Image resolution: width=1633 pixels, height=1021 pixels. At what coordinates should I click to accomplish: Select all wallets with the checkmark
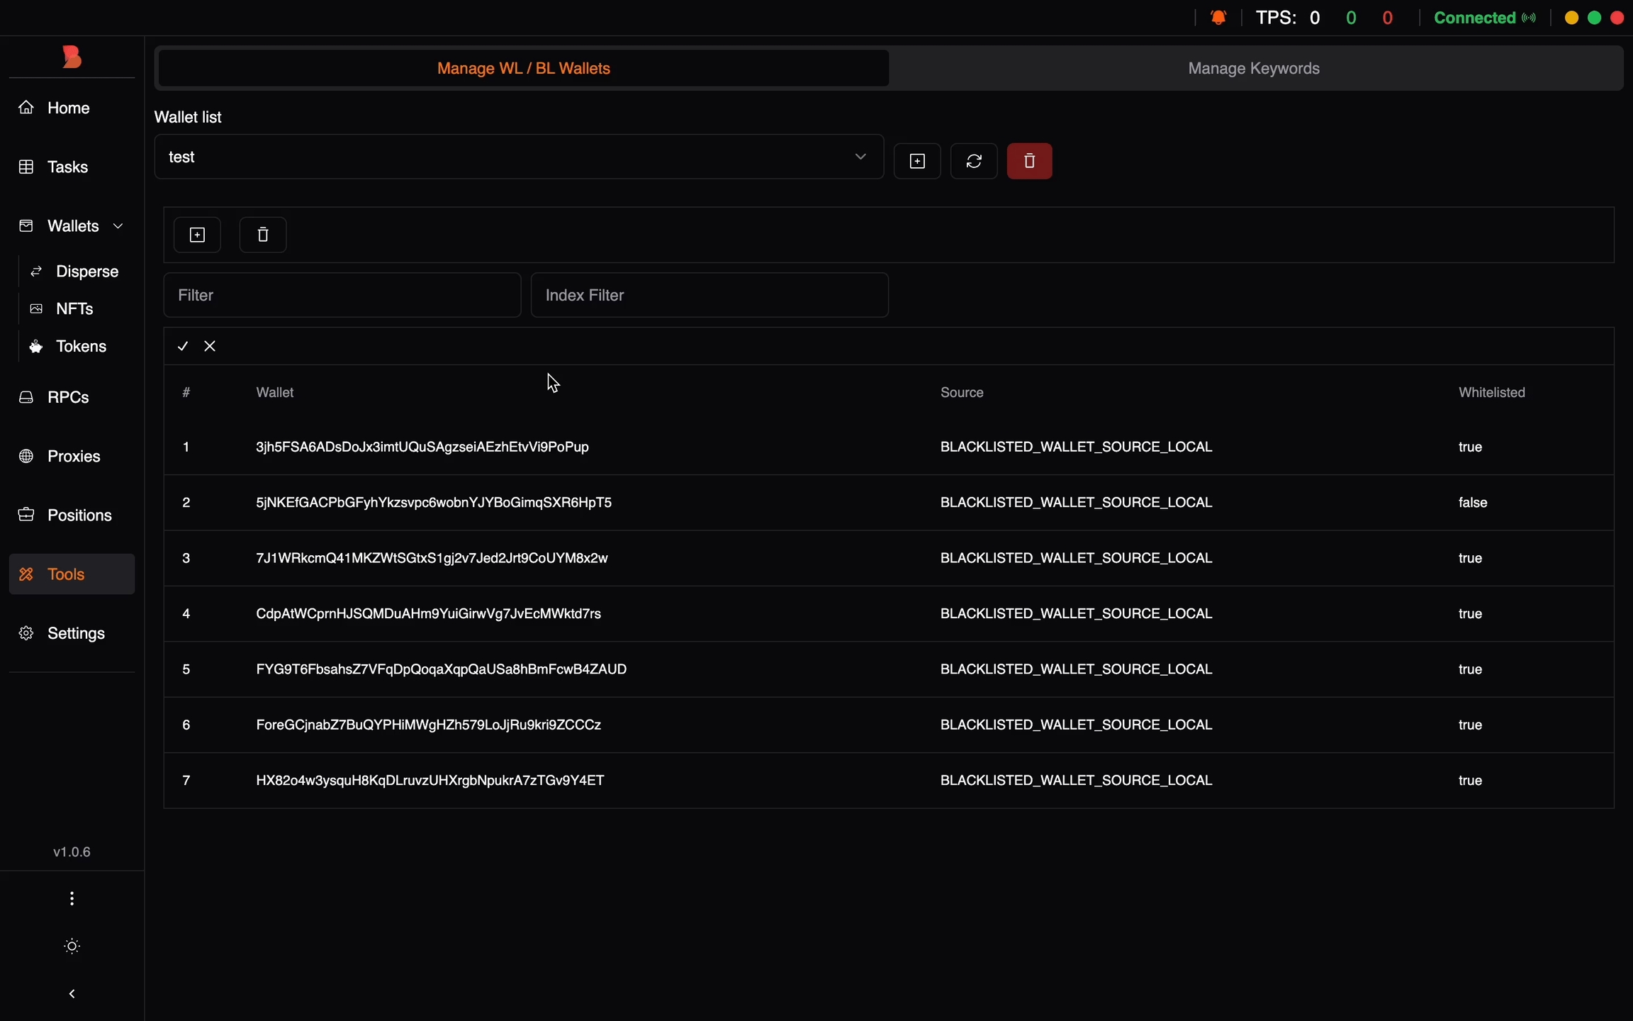(183, 346)
